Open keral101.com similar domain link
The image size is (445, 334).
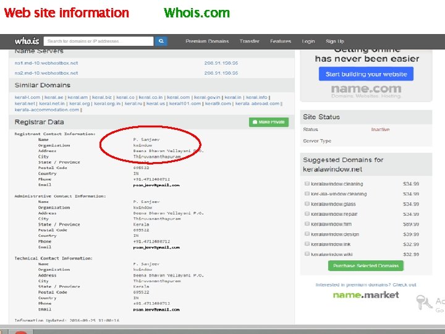185,104
